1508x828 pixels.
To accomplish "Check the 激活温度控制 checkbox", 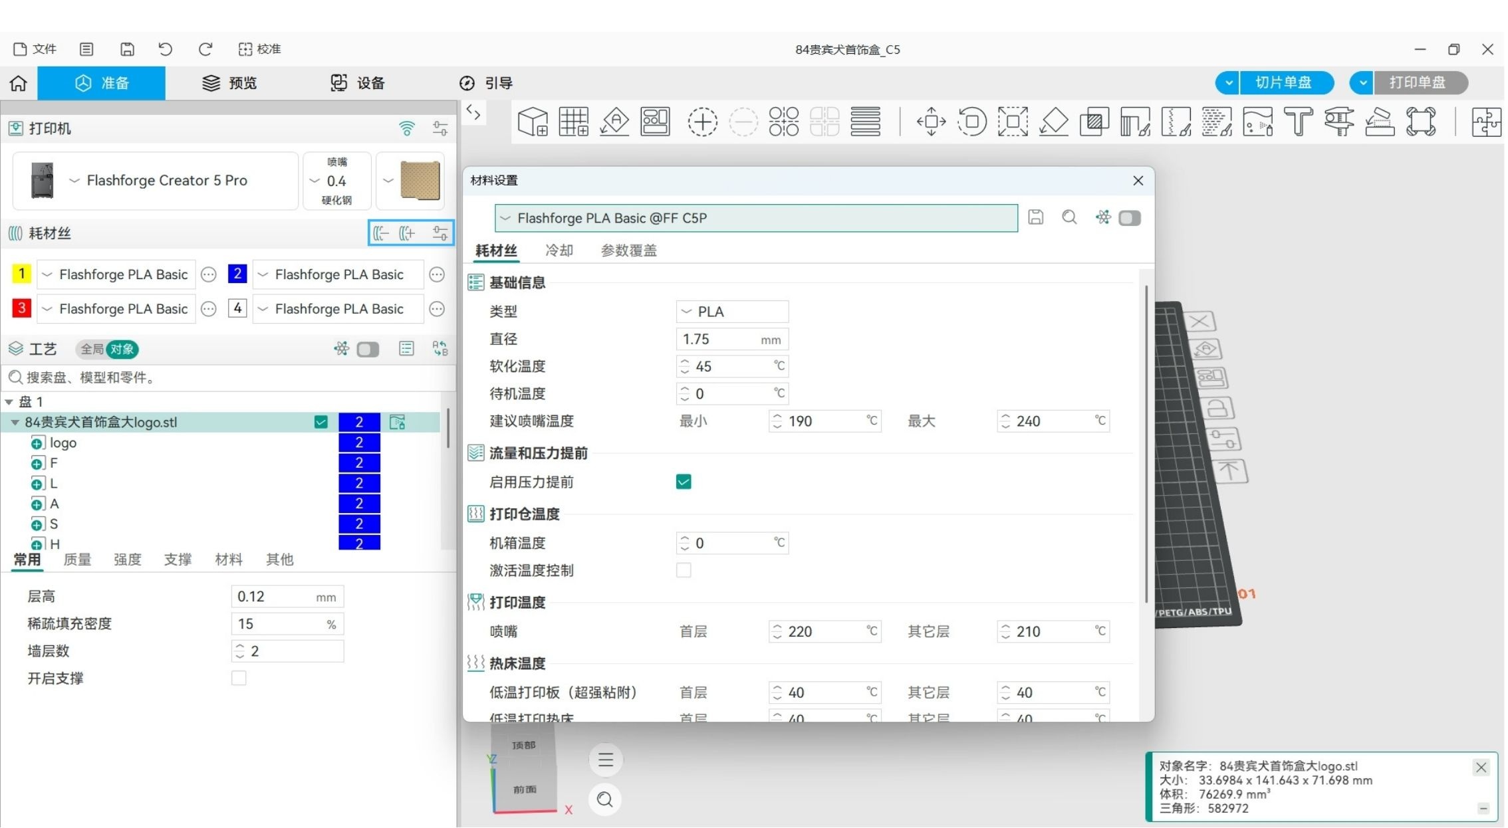I will [684, 570].
